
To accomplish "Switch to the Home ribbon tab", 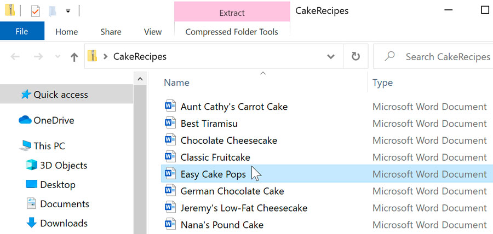I will click(x=67, y=32).
